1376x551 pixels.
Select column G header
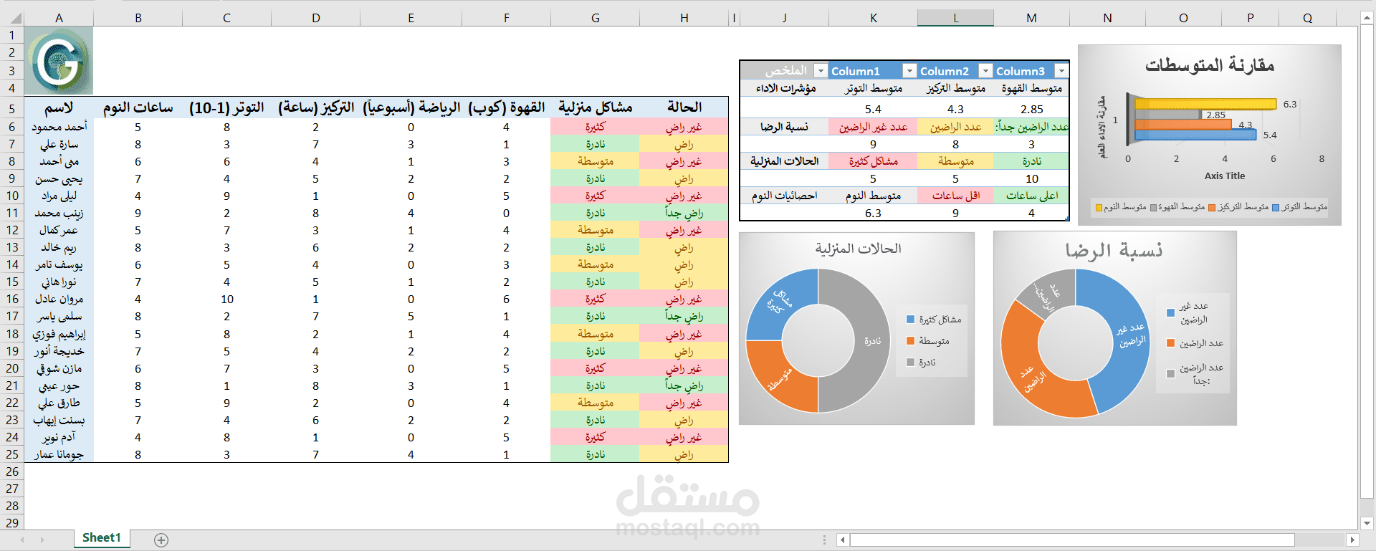(x=595, y=18)
